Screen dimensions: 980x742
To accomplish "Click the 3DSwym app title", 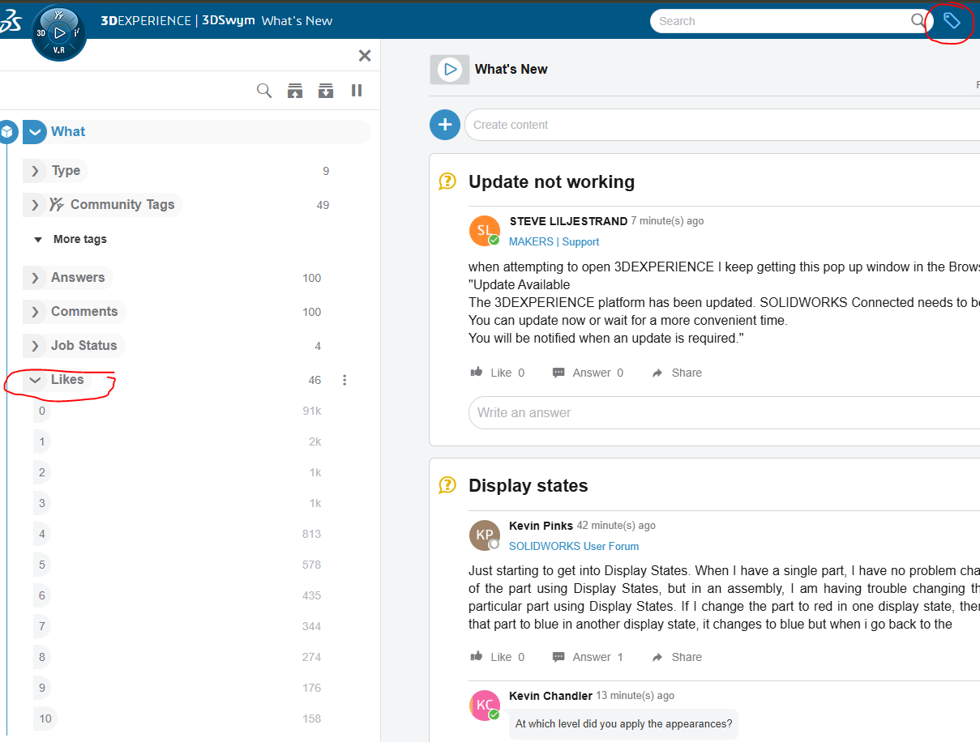I will pyautogui.click(x=229, y=21).
